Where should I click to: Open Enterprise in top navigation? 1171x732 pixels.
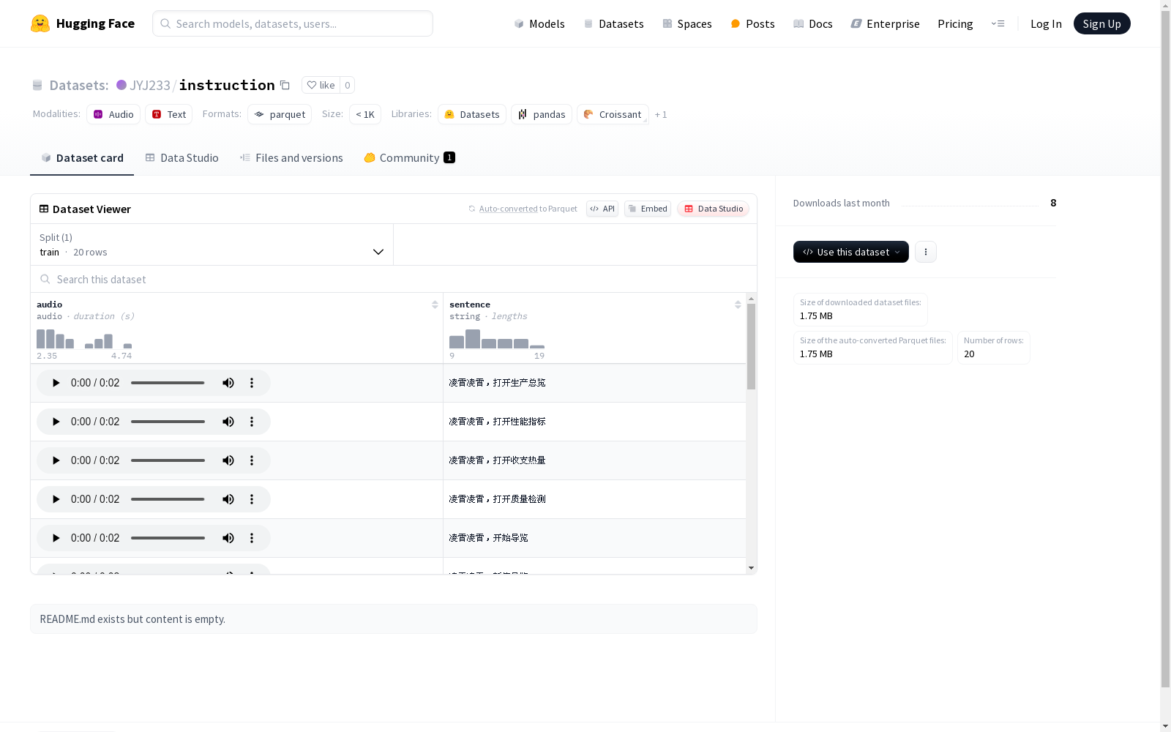coord(885,23)
